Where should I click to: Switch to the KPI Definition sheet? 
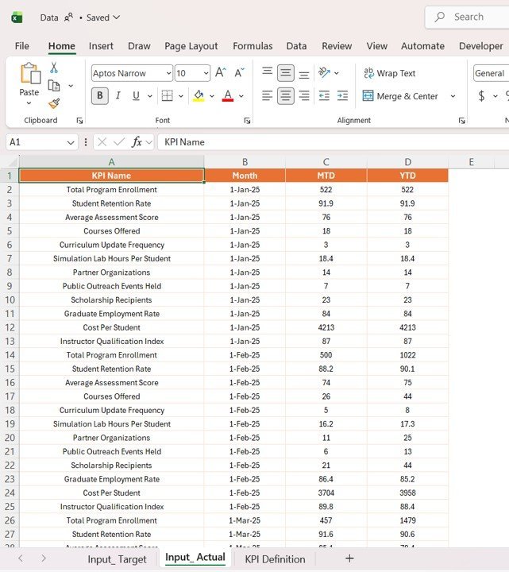pos(275,559)
